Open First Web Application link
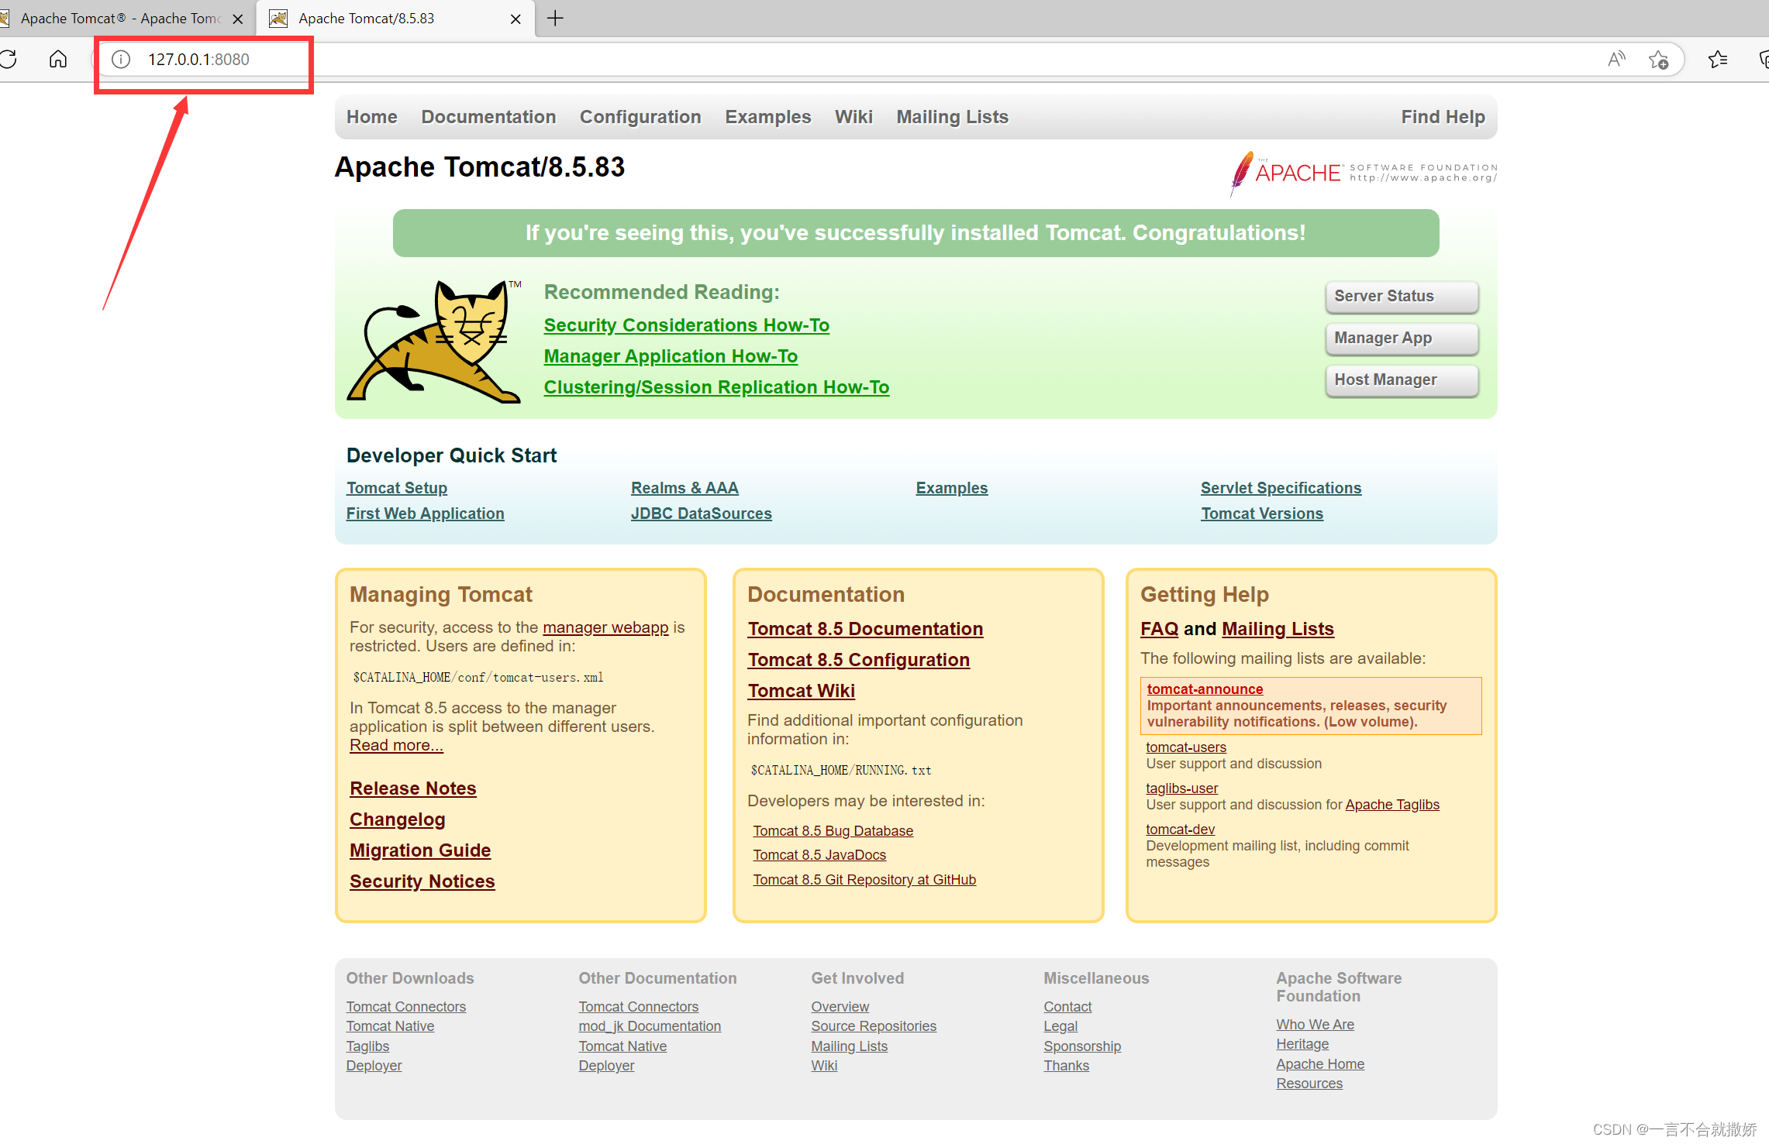 point(425,514)
